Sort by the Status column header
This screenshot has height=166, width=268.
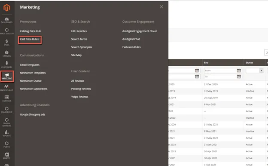[x=250, y=63]
